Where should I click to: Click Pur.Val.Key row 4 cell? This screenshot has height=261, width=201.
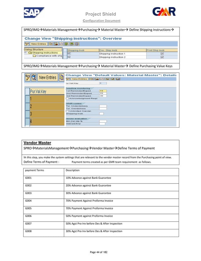click(x=47, y=122)
